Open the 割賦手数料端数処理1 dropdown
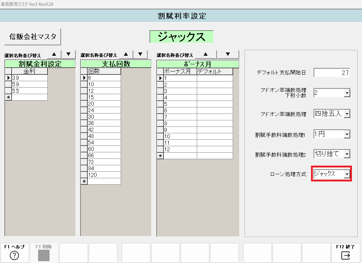This screenshot has height=263, width=362. (347, 134)
